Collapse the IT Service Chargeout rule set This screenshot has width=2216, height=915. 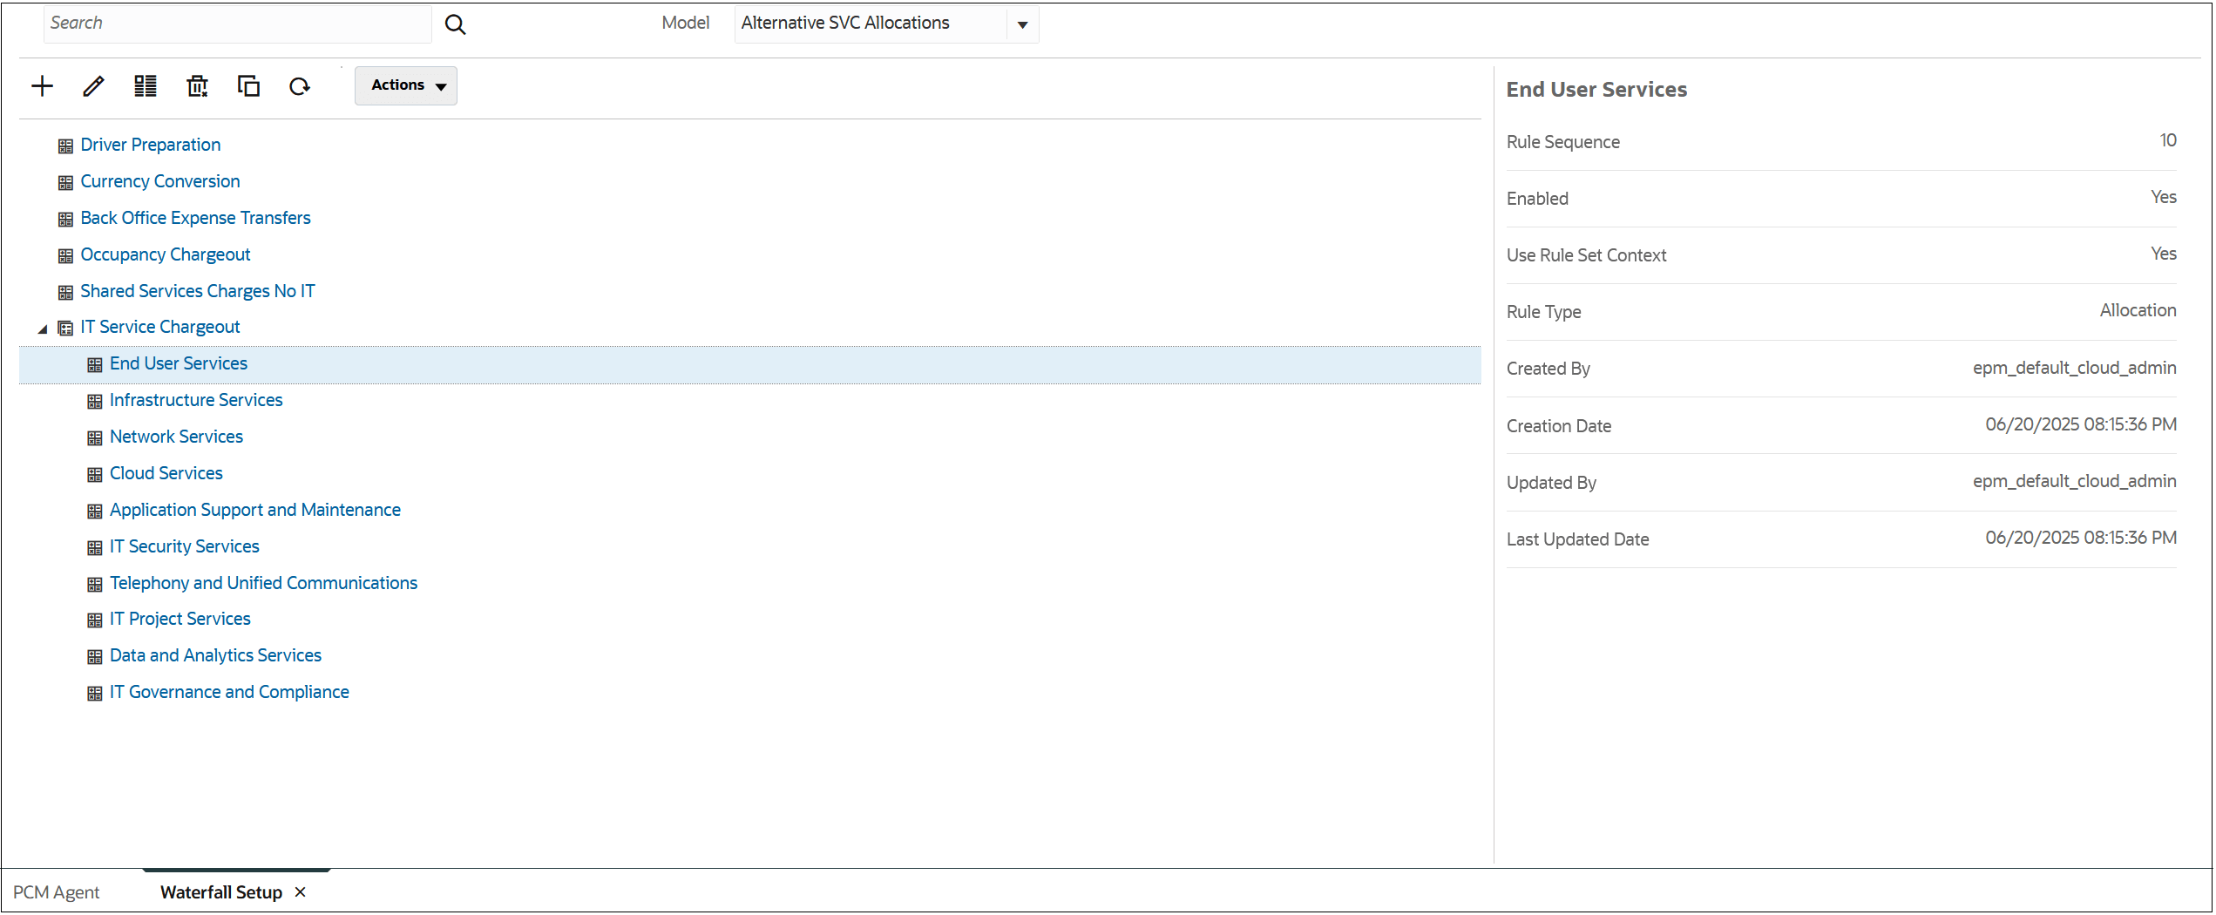[41, 329]
